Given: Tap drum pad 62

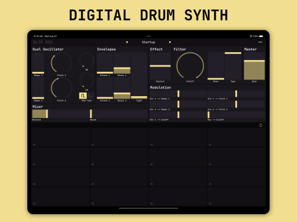Looking at the screenshot, I should click(x=178, y=138).
